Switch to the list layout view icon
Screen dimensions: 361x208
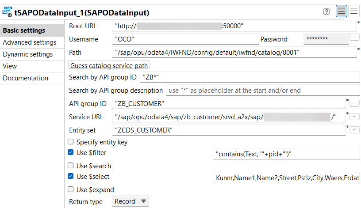pyautogui.click(x=354, y=11)
